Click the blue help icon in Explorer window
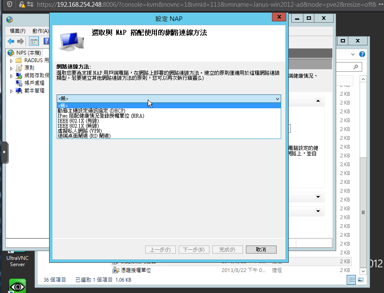The width and height of the screenshot is (384, 293). (x=362, y=54)
